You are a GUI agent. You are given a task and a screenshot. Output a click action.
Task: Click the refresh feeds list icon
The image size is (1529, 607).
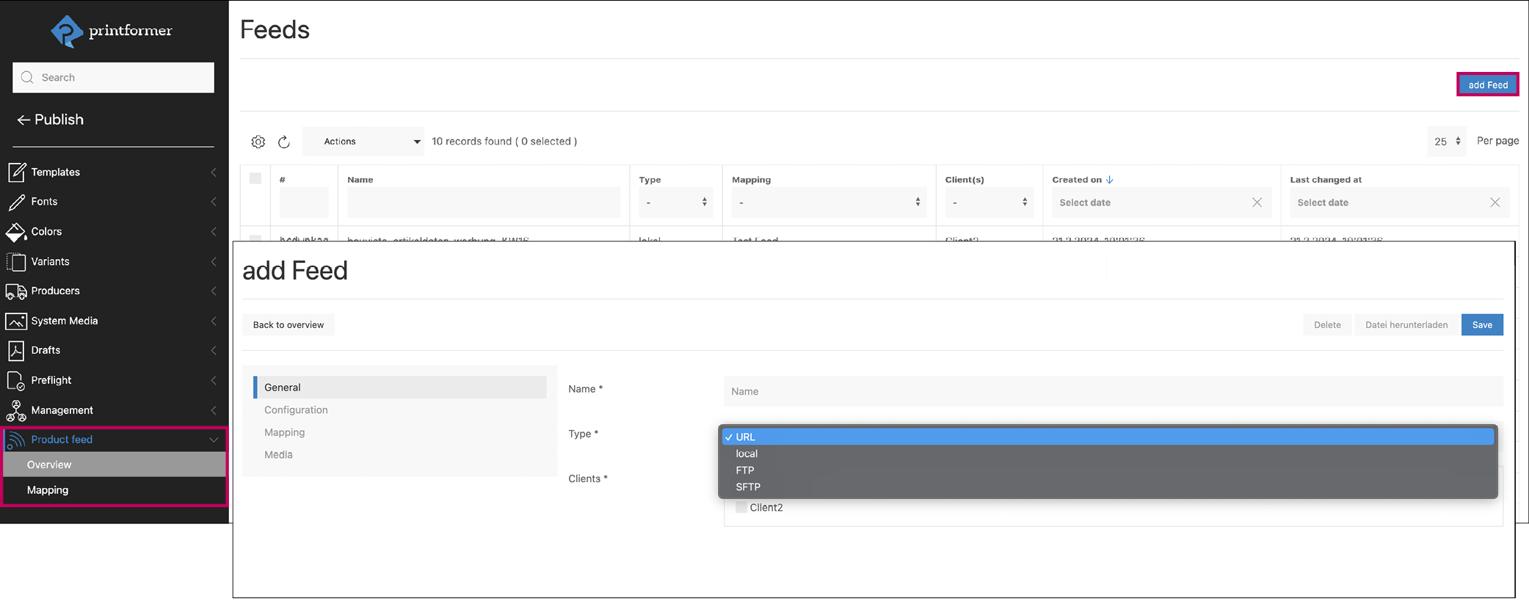(284, 142)
